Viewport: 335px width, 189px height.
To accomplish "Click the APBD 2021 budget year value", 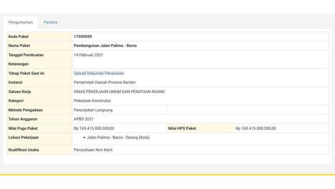I will 84,119.
